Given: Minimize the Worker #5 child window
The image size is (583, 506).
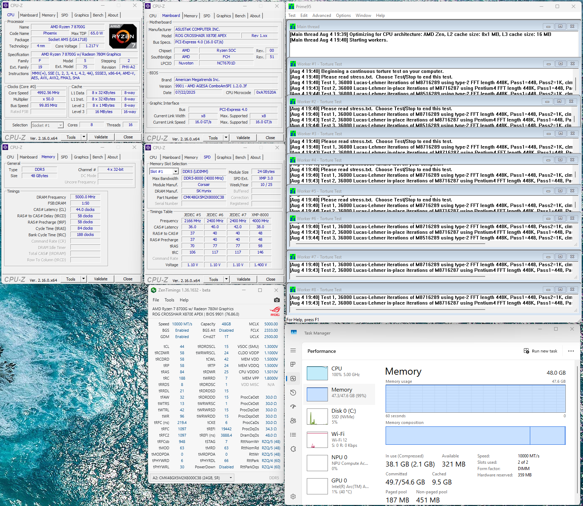Looking at the screenshot, I should pos(548,191).
